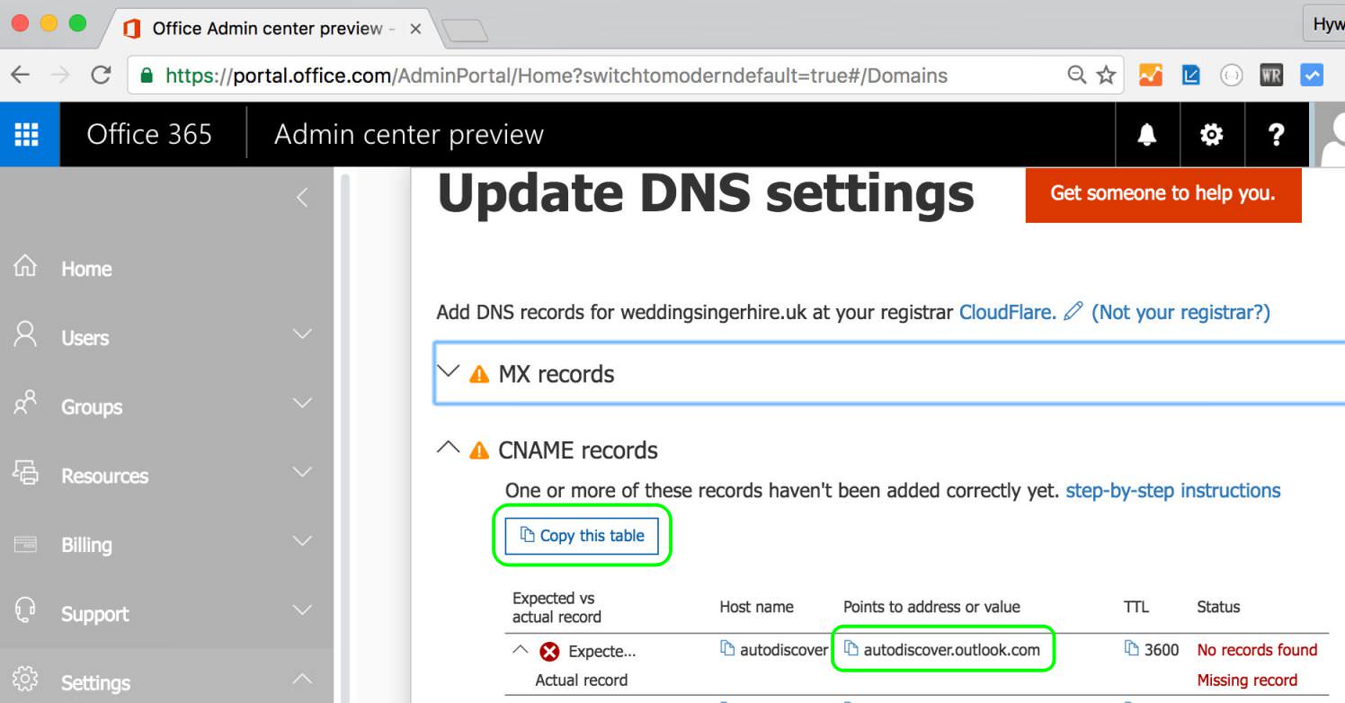The image size is (1345, 703).
Task: Open the CloudFlare registrar link
Action: [x=1008, y=312]
